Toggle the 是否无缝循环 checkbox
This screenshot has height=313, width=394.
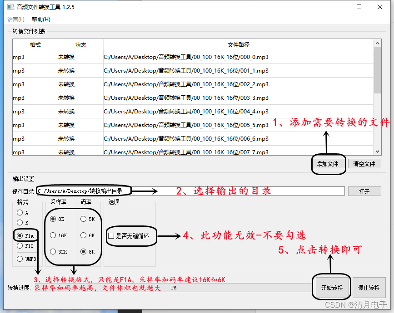click(129, 236)
